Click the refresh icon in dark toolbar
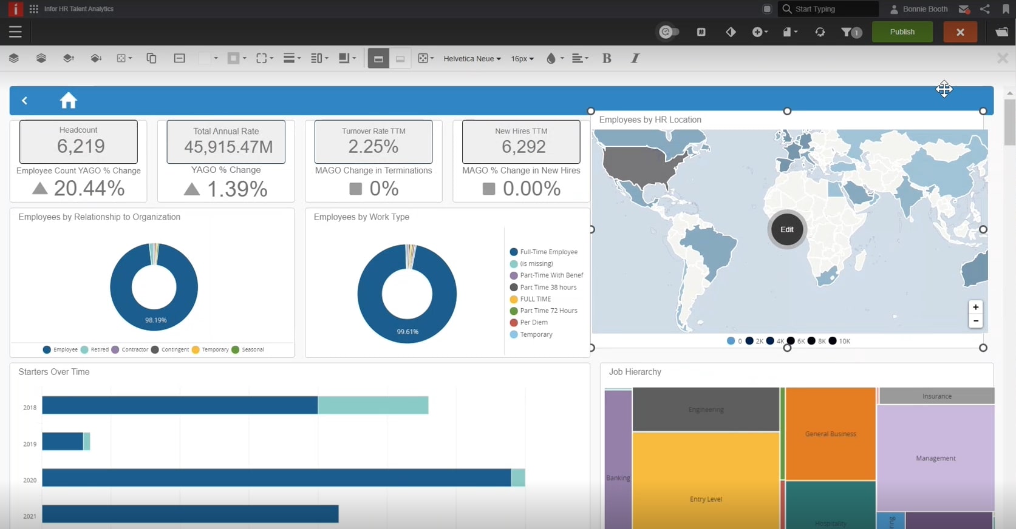The width and height of the screenshot is (1016, 529). [820, 32]
